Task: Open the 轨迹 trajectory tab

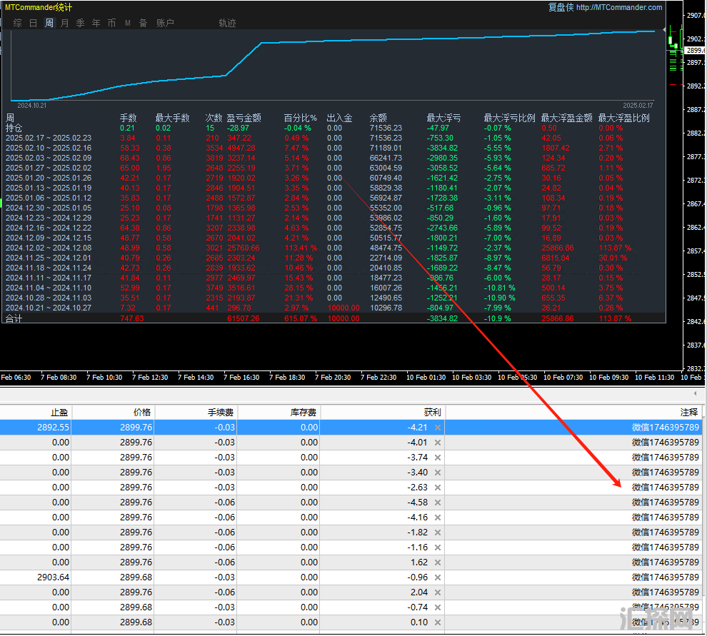Action: pyautogui.click(x=227, y=23)
